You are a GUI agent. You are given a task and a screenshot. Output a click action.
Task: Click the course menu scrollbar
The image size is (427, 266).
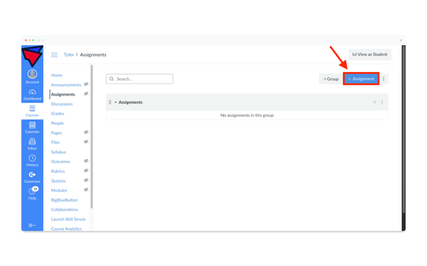point(92,137)
